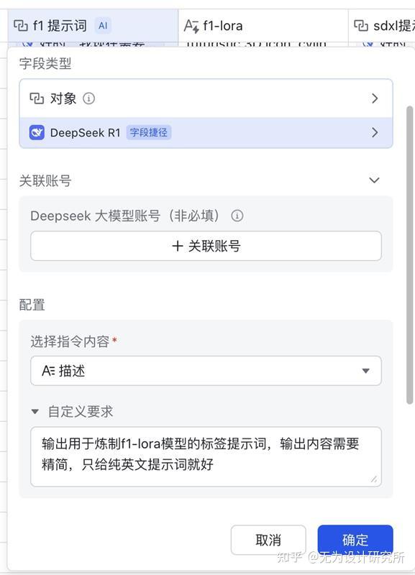Click the 取消 cancel button
This screenshot has height=575, width=415.
[x=268, y=540]
